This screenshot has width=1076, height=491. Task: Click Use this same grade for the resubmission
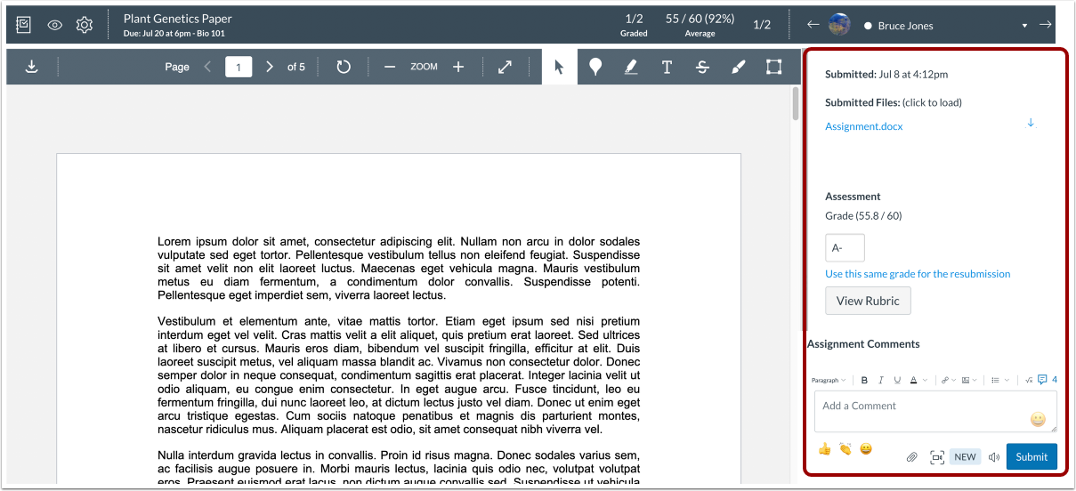pyautogui.click(x=918, y=274)
